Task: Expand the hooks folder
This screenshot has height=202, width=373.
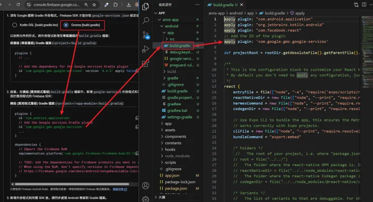Action: tap(162, 150)
